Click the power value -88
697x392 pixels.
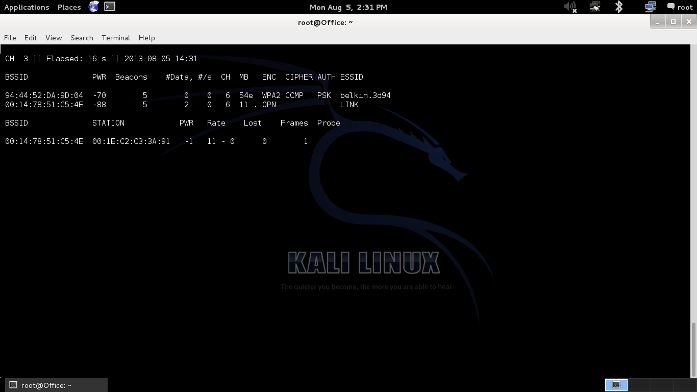tap(99, 105)
